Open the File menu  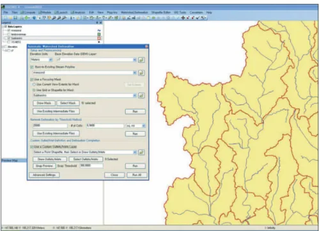click(x=6, y=12)
